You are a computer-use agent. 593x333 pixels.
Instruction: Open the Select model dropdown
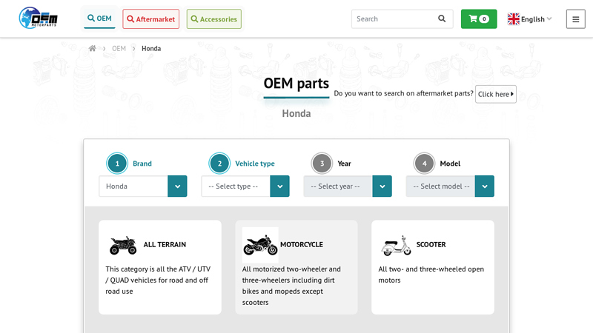coord(450,186)
